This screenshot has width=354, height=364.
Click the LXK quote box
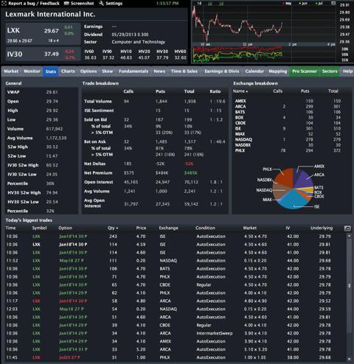[x=43, y=34]
